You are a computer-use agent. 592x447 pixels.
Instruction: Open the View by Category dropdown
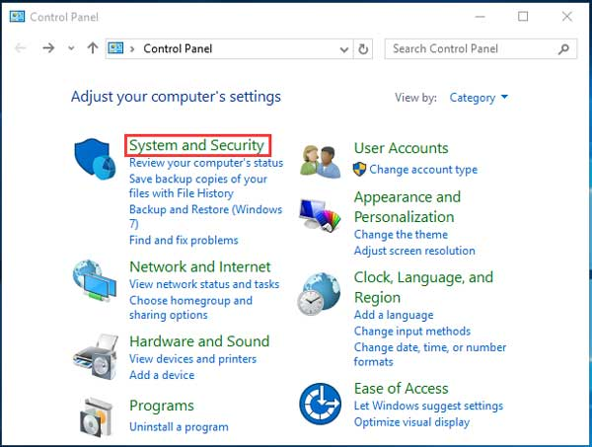point(479,98)
